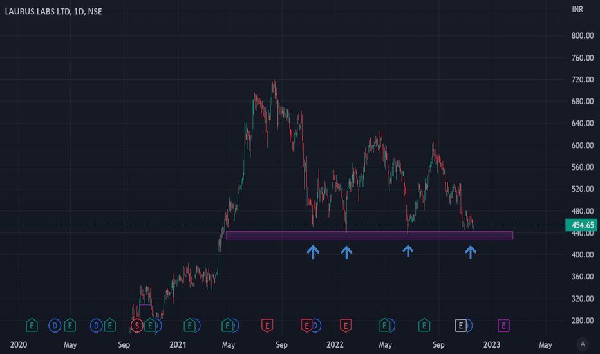The height and width of the screenshot is (354, 600).
Task: Click red E earnings marker right of 2022 label
Action: [346, 326]
